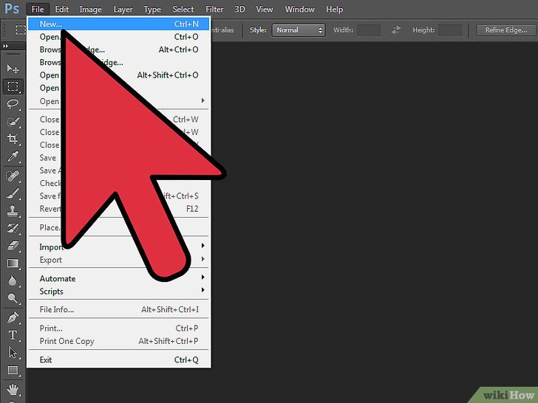Open the Window menu
The height and width of the screenshot is (403, 538).
[x=299, y=10]
